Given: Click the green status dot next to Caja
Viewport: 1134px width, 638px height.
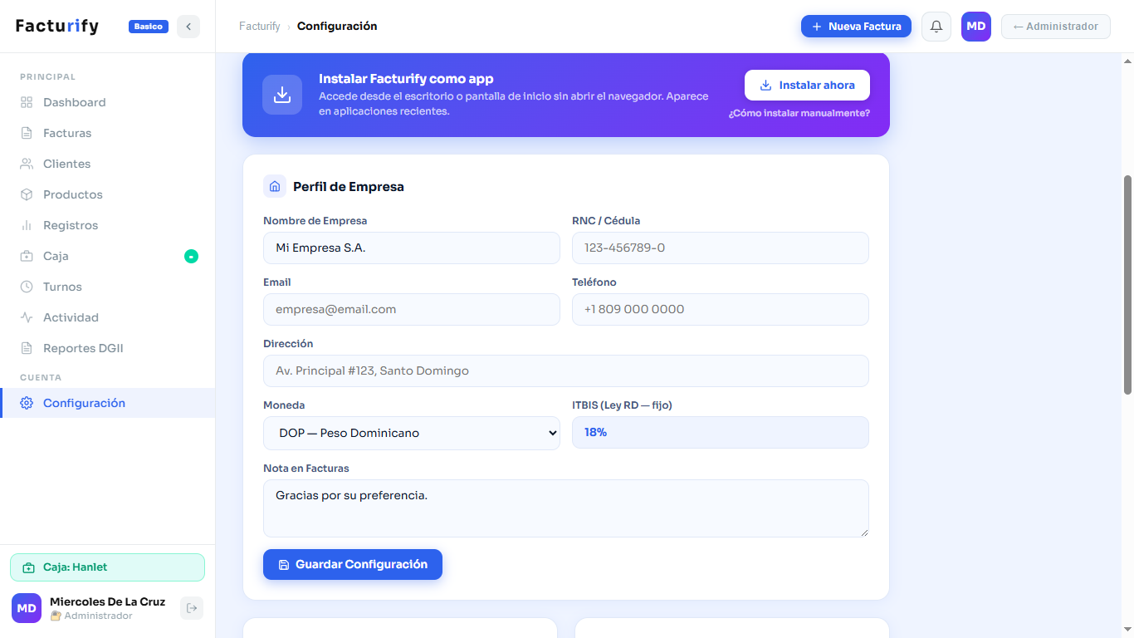Looking at the screenshot, I should point(191,256).
